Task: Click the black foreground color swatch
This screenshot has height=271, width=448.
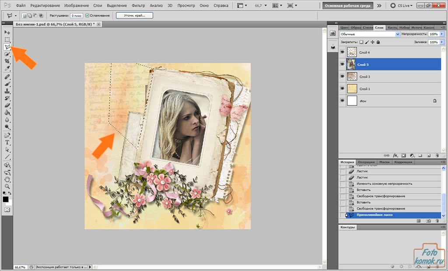Action: (6, 199)
